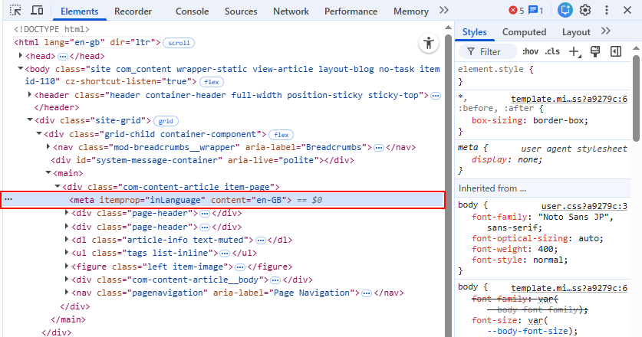Viewport: 642px width, 337px height.
Task: Expand the figure left item-image node
Action: [68, 267]
